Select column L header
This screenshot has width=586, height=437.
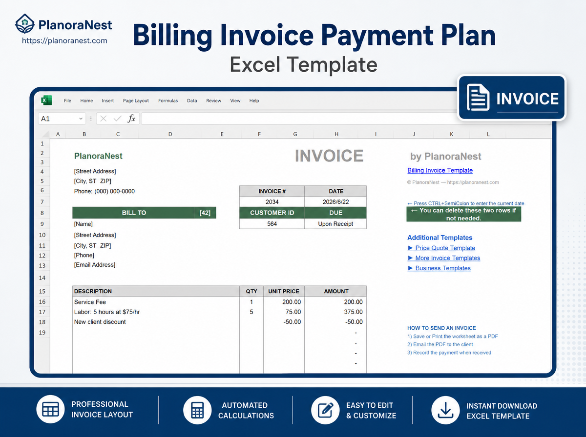tap(488, 134)
